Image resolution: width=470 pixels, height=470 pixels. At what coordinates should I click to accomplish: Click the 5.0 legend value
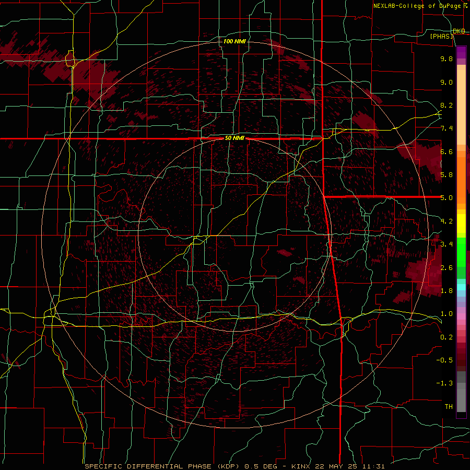[x=446, y=198]
